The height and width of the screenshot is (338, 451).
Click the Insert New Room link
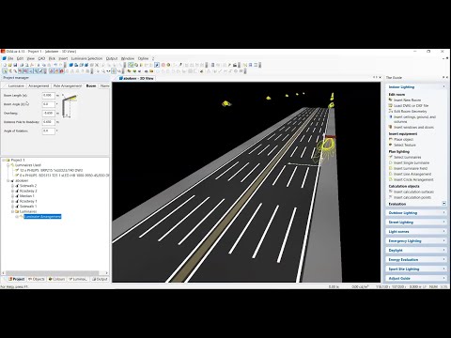[x=407, y=100]
